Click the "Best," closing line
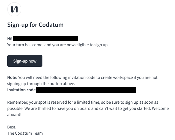175x140 pixels. coord(12,127)
